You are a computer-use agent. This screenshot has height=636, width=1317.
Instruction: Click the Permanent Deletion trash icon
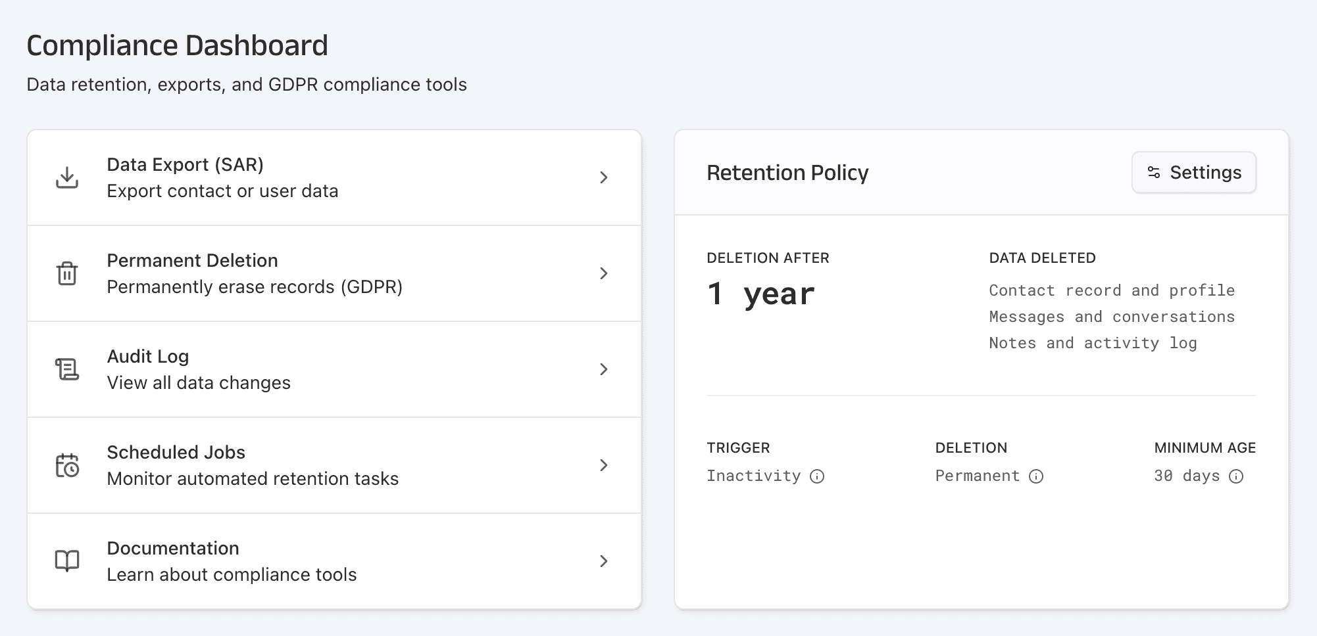[x=67, y=273]
